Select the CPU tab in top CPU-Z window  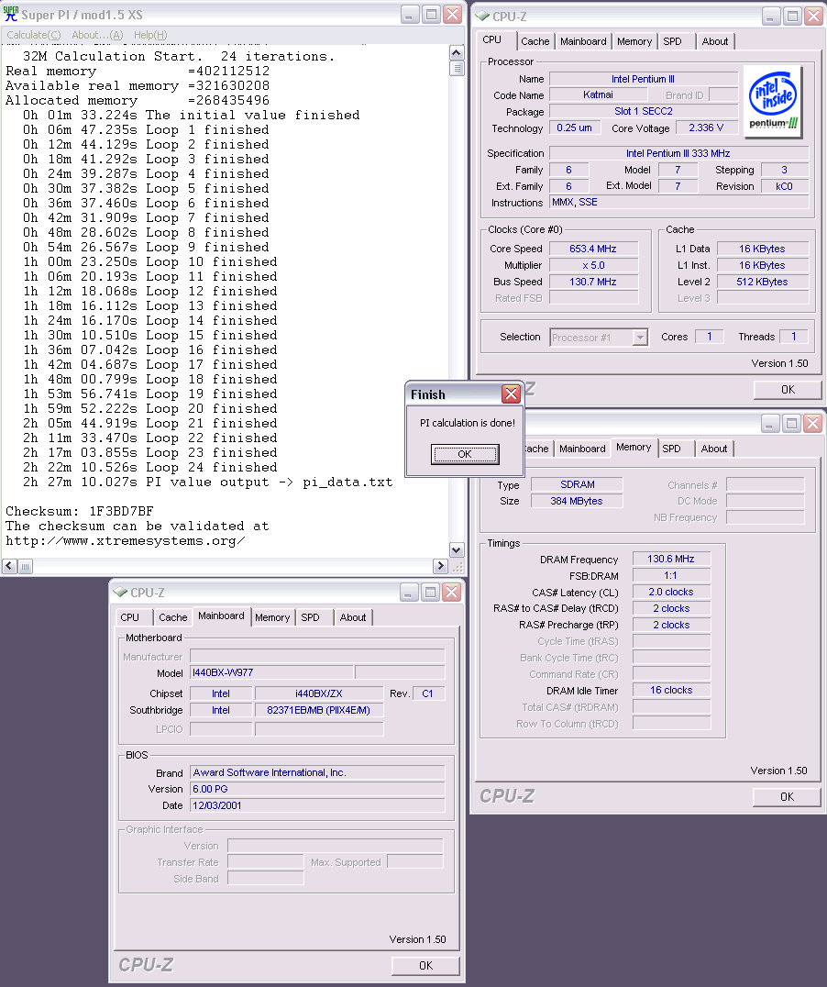(492, 39)
